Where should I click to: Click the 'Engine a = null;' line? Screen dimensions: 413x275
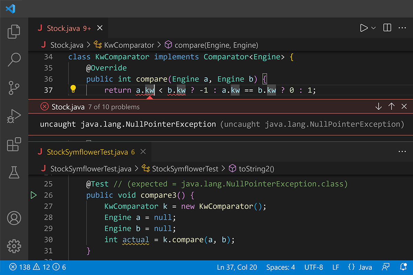click(x=140, y=218)
